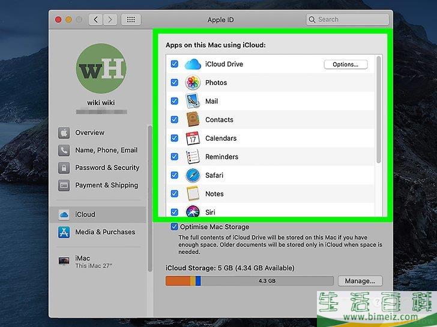Close the Apple ID window
The image size is (437, 327).
(x=58, y=19)
